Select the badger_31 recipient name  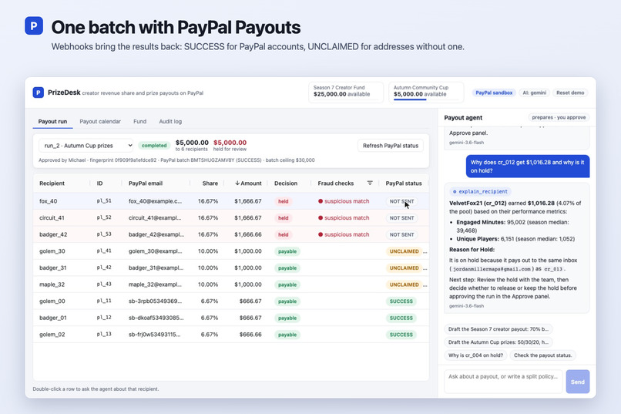click(x=52, y=268)
